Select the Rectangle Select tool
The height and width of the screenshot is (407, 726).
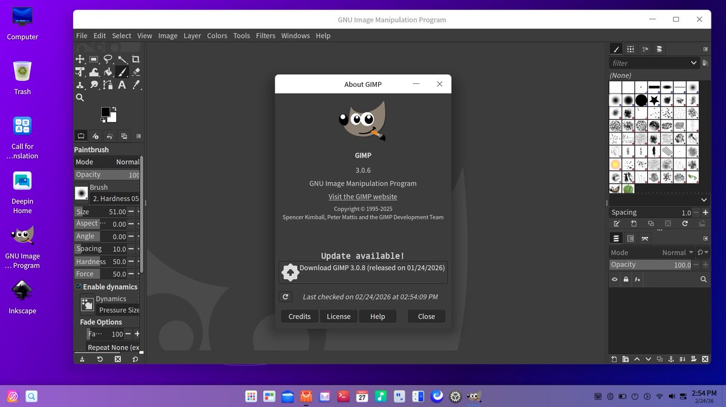94,59
